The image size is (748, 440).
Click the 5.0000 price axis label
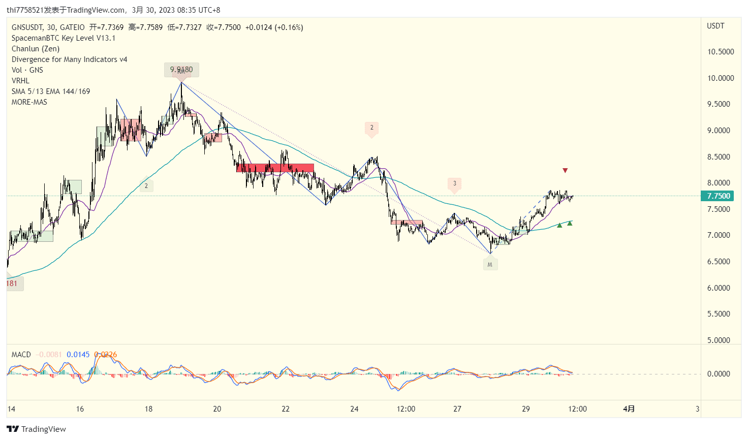(x=719, y=340)
